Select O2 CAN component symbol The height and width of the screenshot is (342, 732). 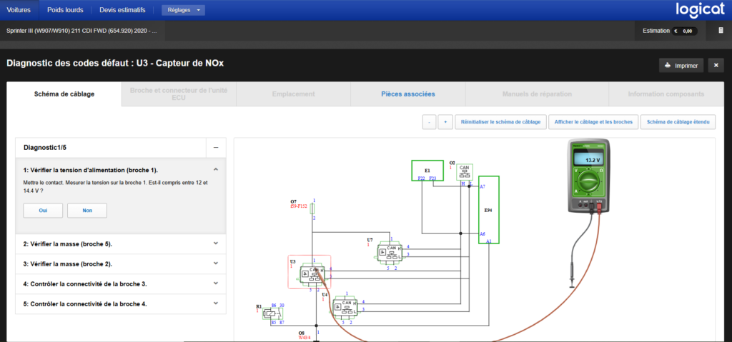point(465,171)
